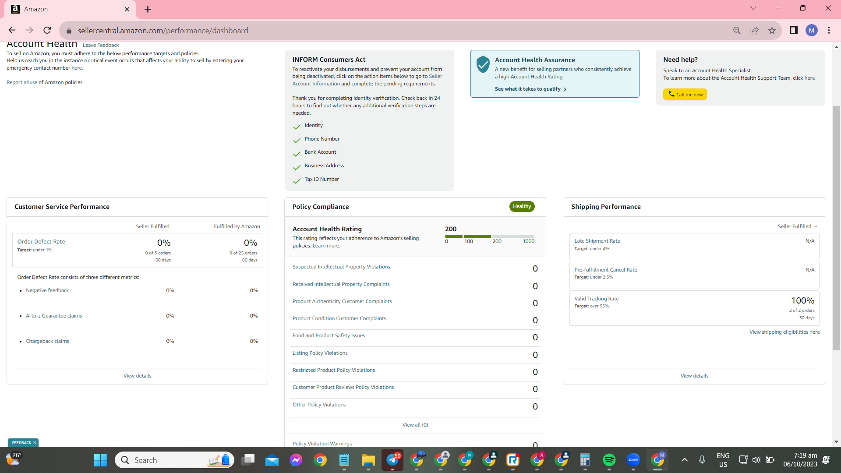Image resolution: width=841 pixels, height=473 pixels.
Task: Open tab search dropdown arrow
Action: [x=753, y=8]
